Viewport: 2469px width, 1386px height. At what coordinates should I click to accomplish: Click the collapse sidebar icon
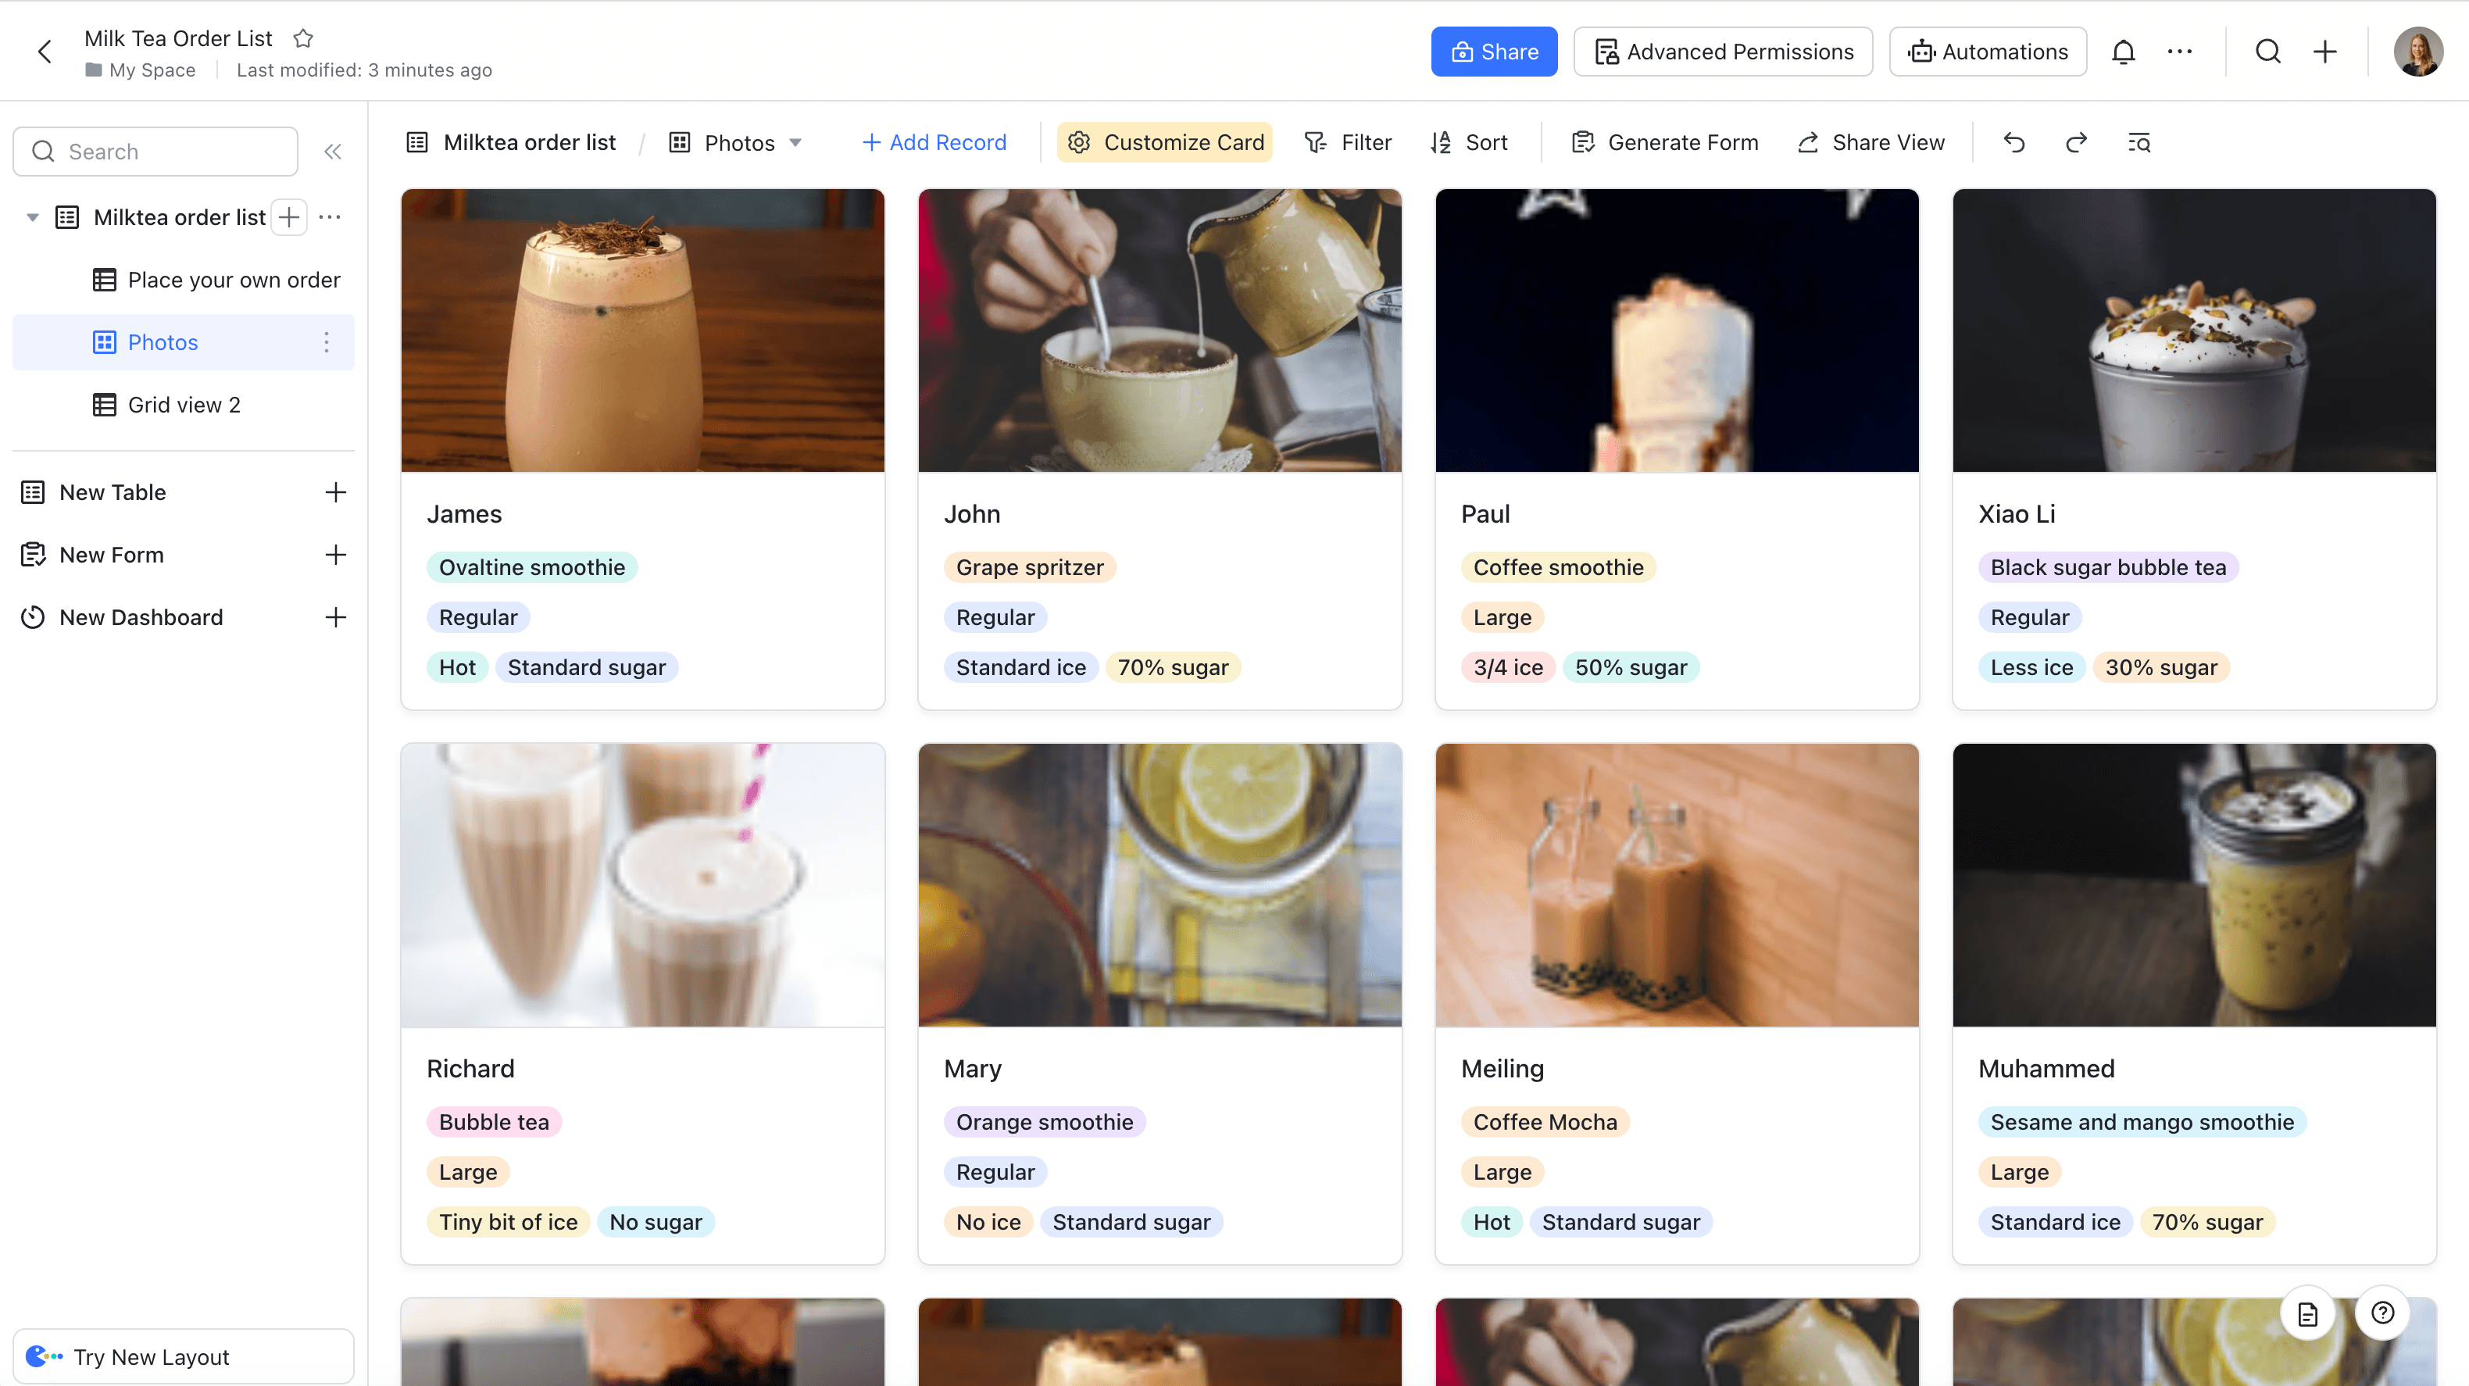pyautogui.click(x=334, y=152)
